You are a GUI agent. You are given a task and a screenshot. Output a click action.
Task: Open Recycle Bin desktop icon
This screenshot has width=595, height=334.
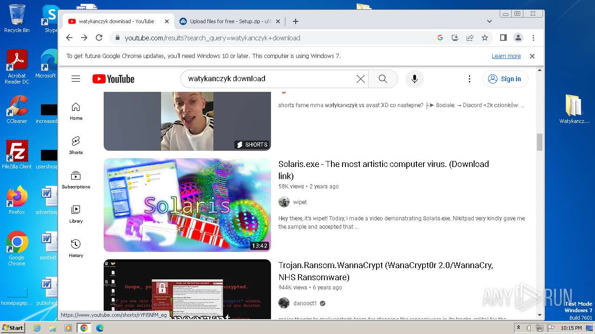[17, 19]
